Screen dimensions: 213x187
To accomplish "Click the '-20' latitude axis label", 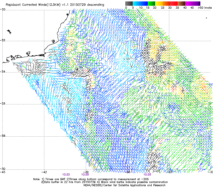I will tap(3, 9).
